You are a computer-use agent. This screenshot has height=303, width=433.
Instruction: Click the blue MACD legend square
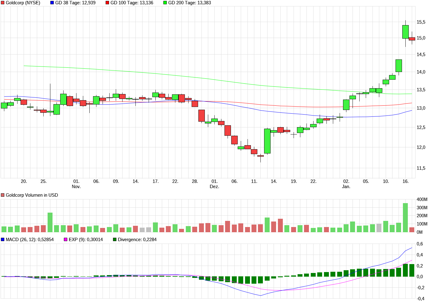click(x=2, y=239)
